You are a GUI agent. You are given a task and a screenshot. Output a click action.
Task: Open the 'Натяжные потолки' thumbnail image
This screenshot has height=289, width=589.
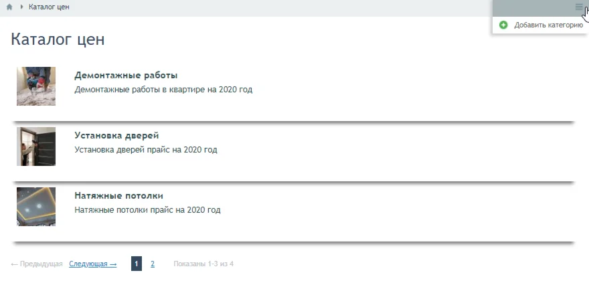[x=36, y=207]
